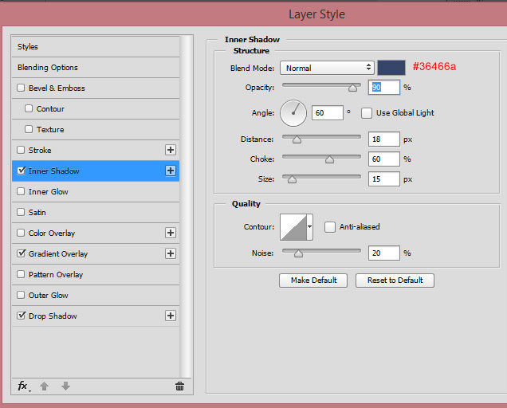
Task: Toggle Use Global Light checkbox
Action: pos(367,113)
